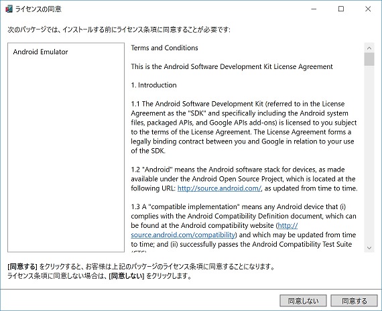Click the license text scrollbar thumb

(x=369, y=59)
